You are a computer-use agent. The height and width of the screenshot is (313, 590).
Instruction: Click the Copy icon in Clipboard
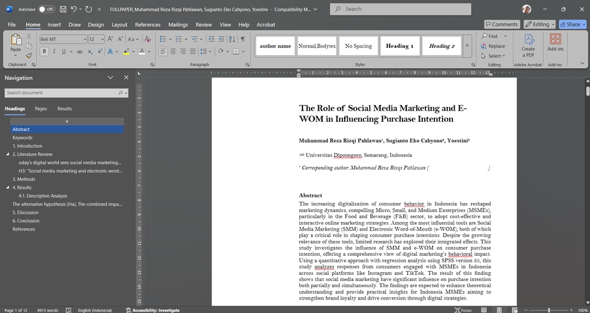pyautogui.click(x=29, y=46)
